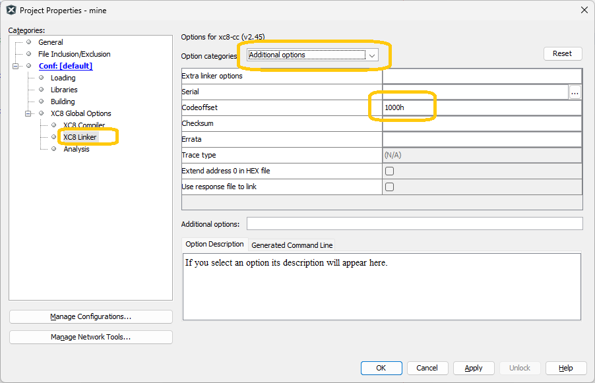Select the XC8 Linker category

coord(80,137)
